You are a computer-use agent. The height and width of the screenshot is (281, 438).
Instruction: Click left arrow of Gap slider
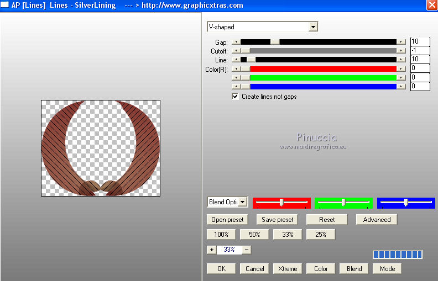pos(236,42)
